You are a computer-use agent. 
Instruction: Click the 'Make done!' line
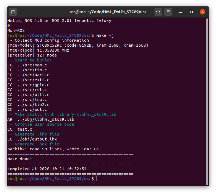click(20, 159)
